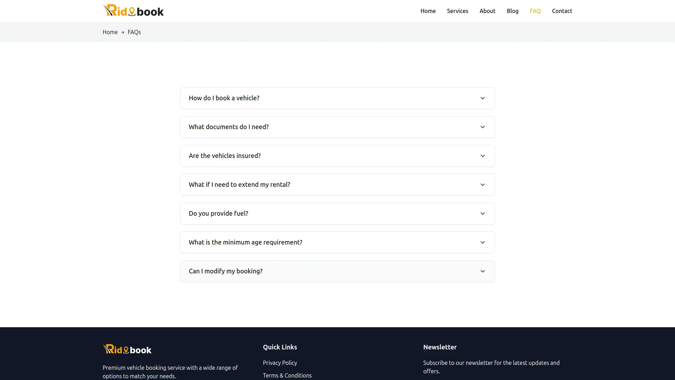Open the Home menu item in the navbar
Screen dimensions: 675x380
point(428,11)
